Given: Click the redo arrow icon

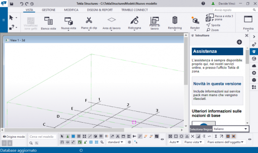Looking at the screenshot, I should click(x=27, y=4).
